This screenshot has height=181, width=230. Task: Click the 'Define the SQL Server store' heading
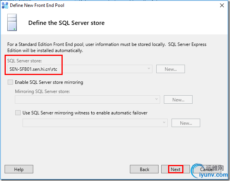click(66, 23)
